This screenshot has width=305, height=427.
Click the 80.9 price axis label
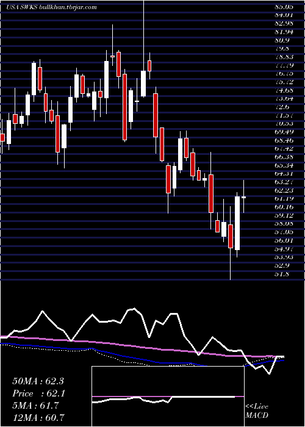tap(282, 41)
